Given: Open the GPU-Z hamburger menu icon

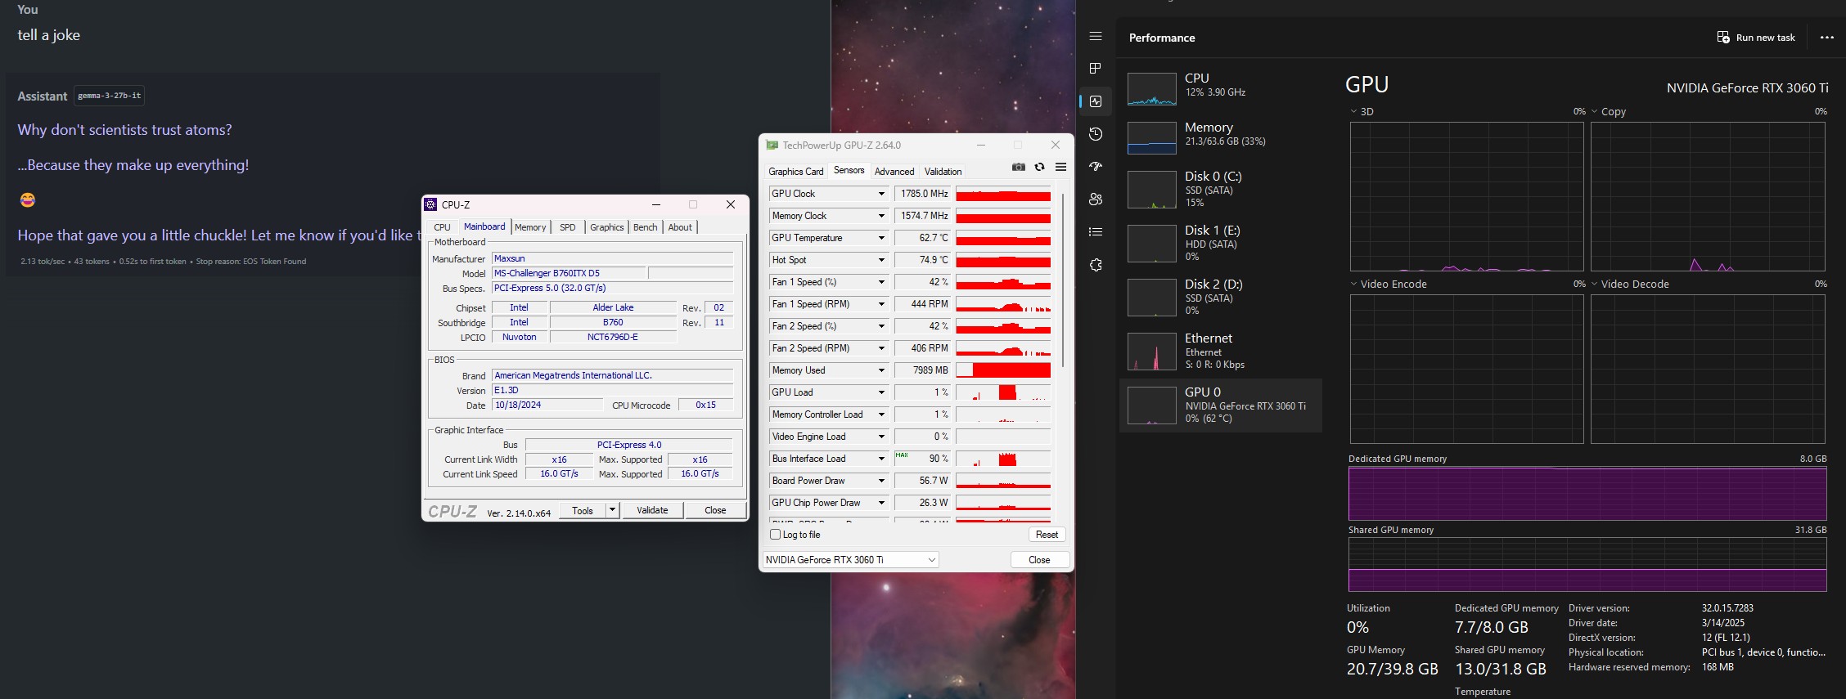Looking at the screenshot, I should pos(1060,167).
